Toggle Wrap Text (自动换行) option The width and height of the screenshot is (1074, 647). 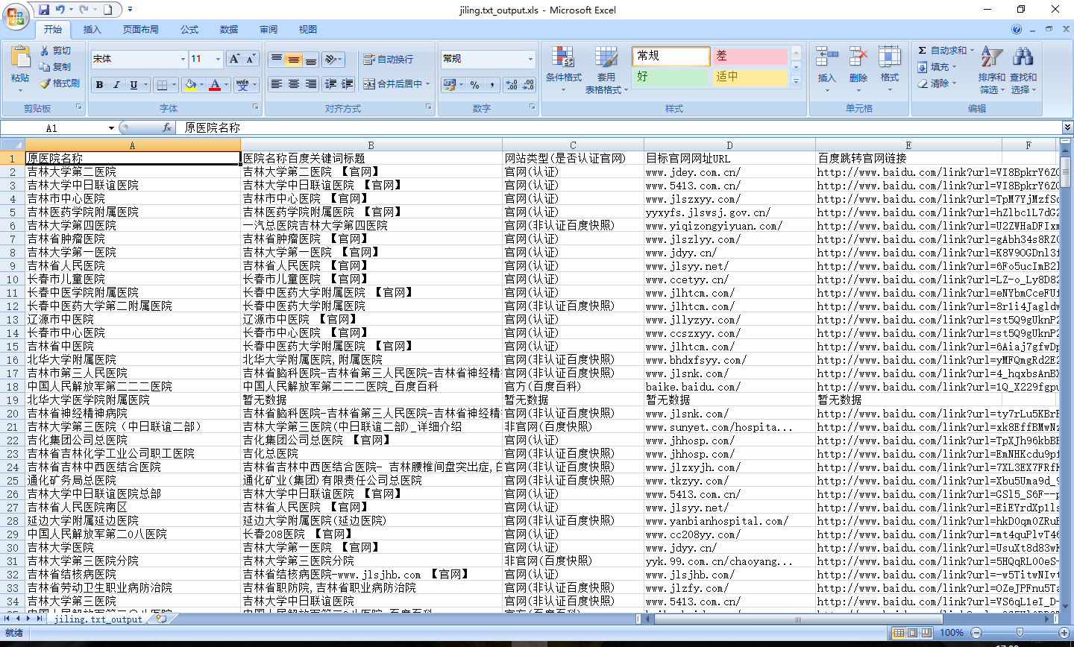(x=388, y=59)
